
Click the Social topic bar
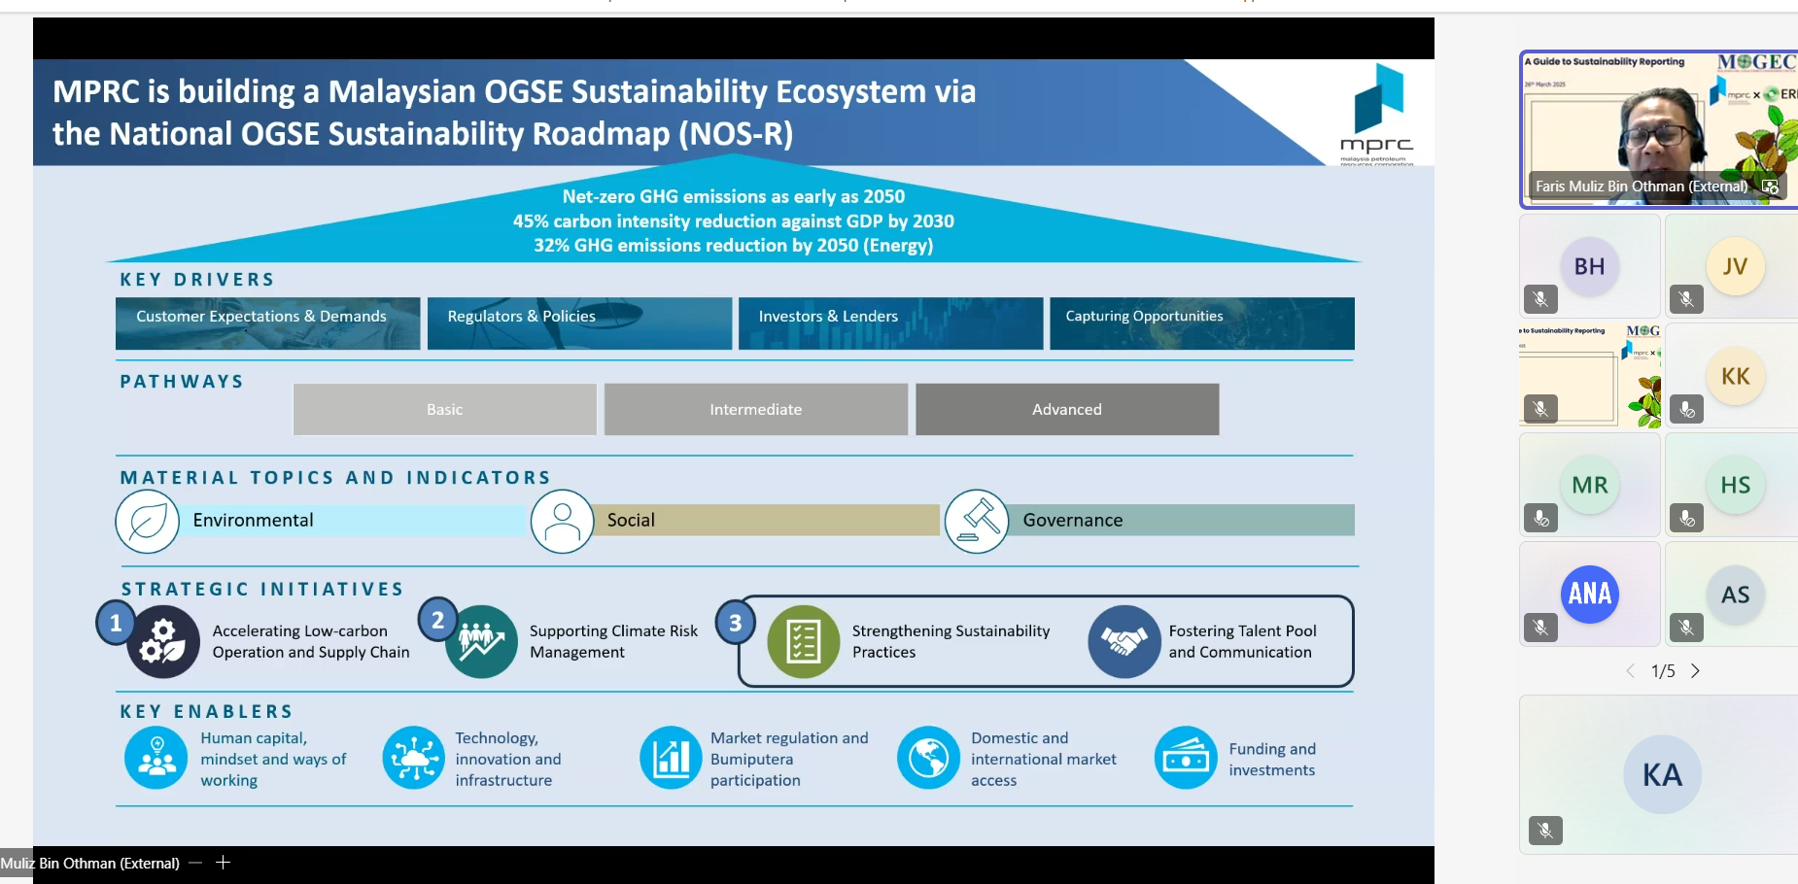click(x=767, y=520)
